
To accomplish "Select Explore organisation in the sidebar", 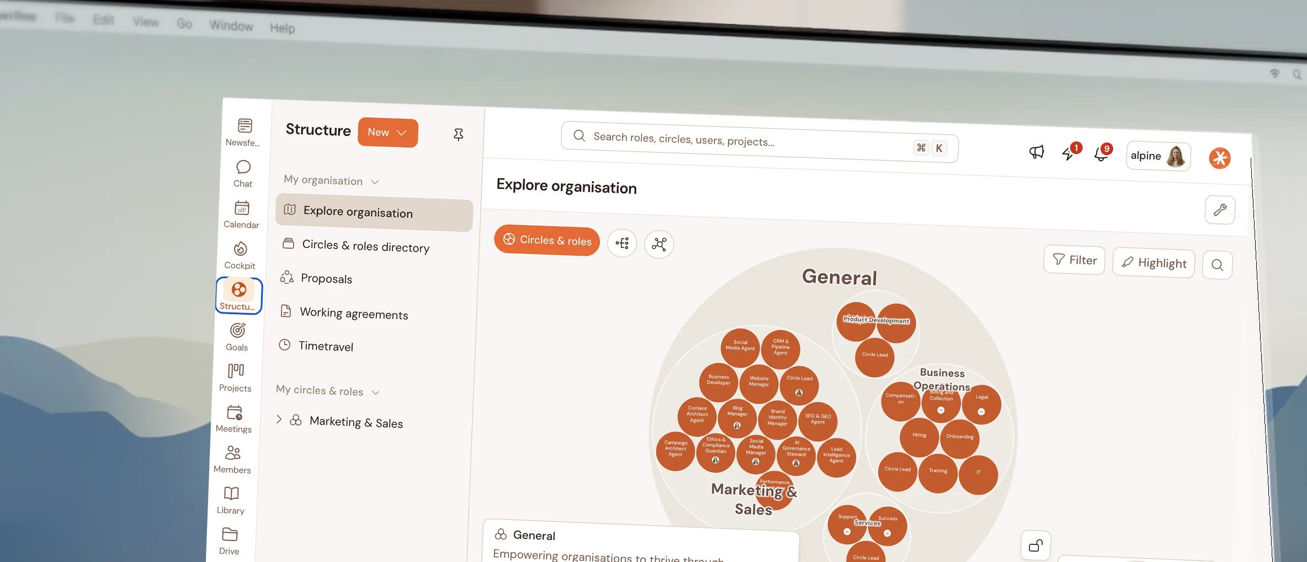I will (374, 212).
